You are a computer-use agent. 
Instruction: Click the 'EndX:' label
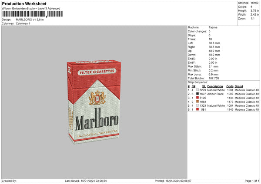pos(191,59)
